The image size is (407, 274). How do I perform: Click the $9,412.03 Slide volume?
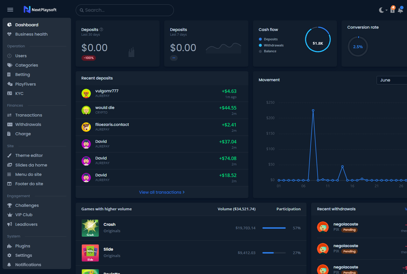point(247,253)
